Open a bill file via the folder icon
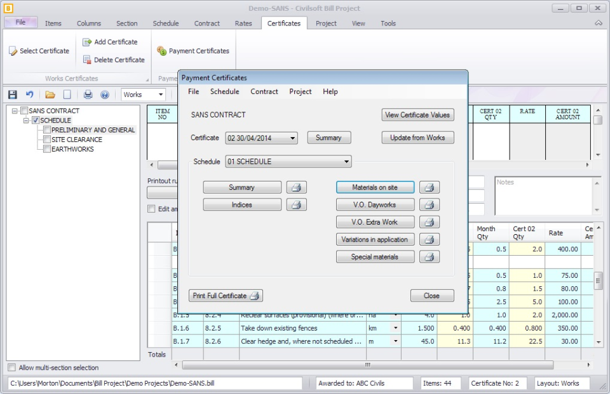610x394 pixels. pos(49,94)
